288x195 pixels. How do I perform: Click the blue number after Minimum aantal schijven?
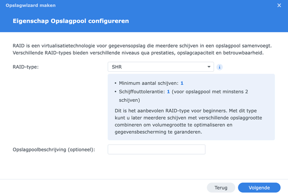[182, 83]
